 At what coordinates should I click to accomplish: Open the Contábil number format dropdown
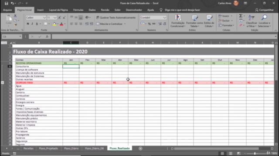(164, 17)
